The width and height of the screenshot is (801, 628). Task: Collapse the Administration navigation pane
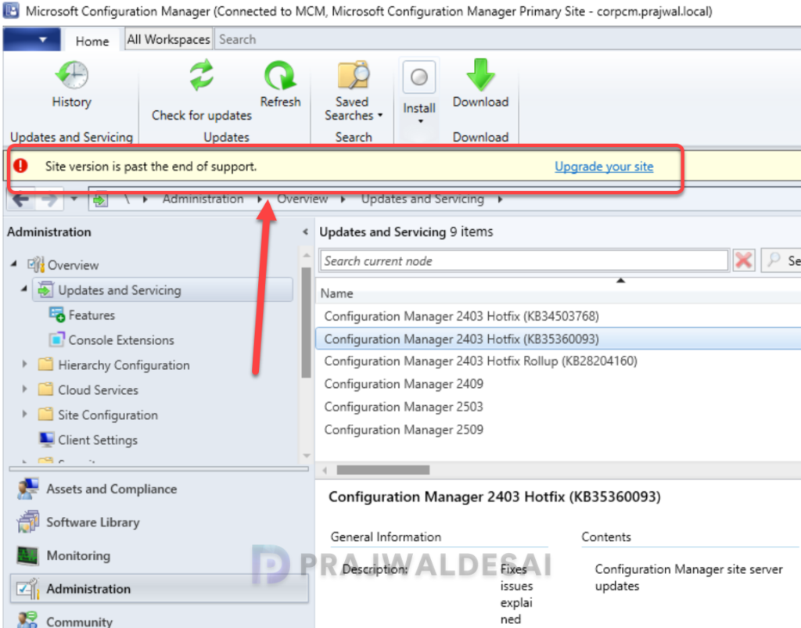tap(305, 231)
